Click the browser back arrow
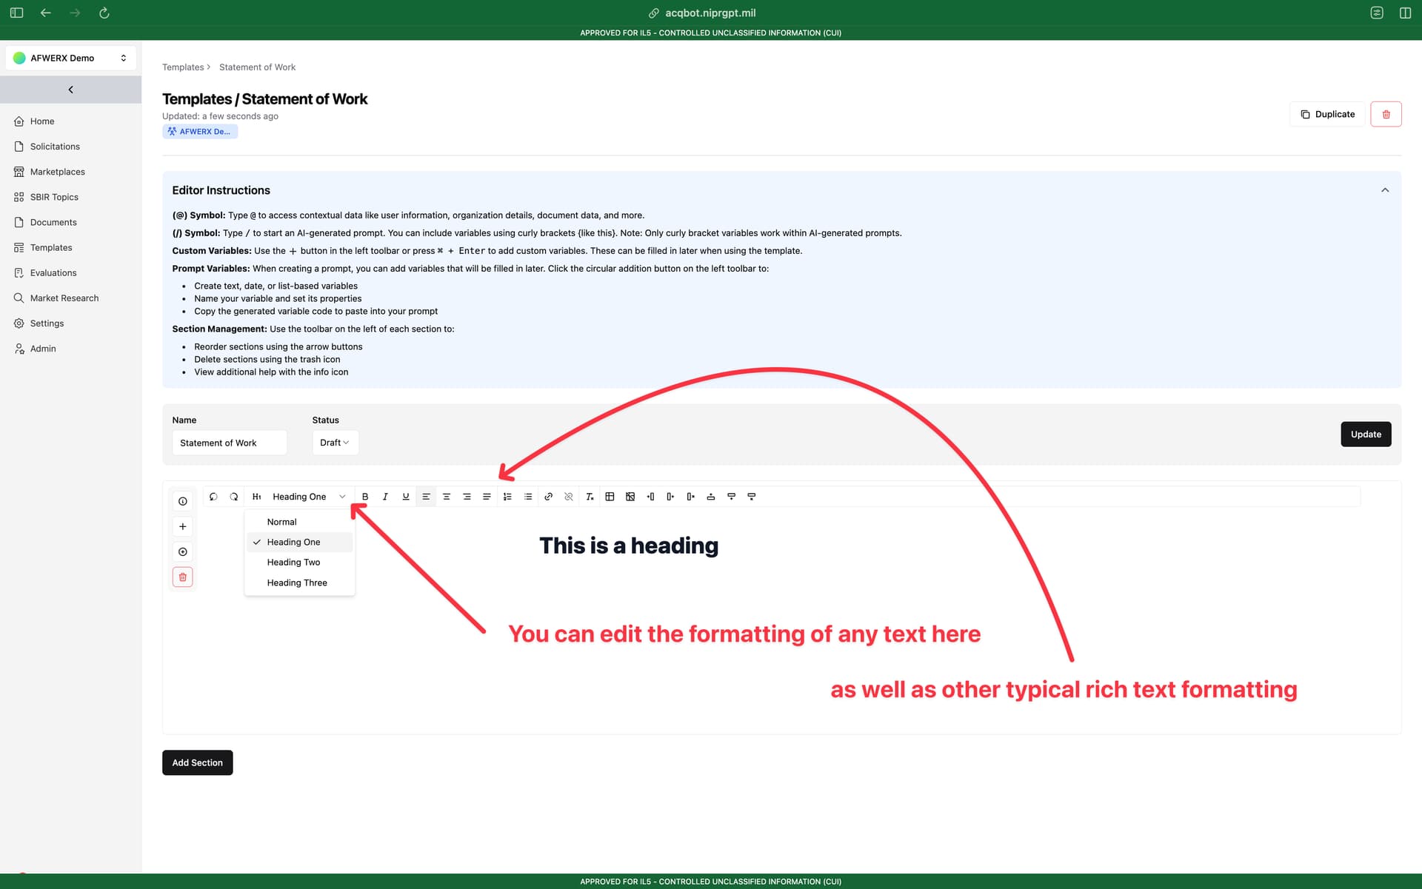The image size is (1422, 889). pos(46,13)
